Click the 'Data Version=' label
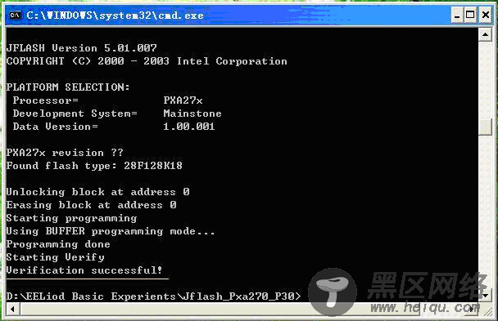Viewport: 498px width, 321px height. click(55, 127)
